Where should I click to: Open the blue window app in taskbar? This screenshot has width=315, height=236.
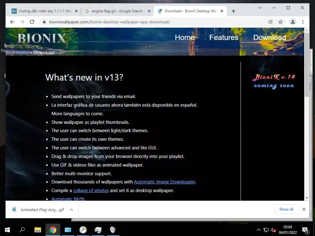(x=68, y=230)
